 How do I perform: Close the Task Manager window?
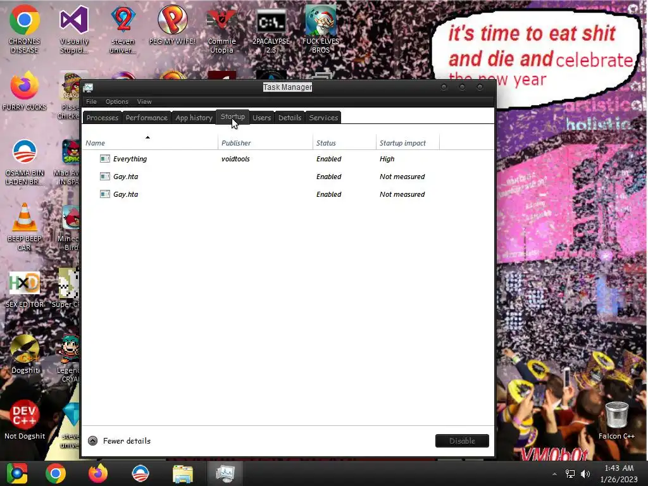480,87
